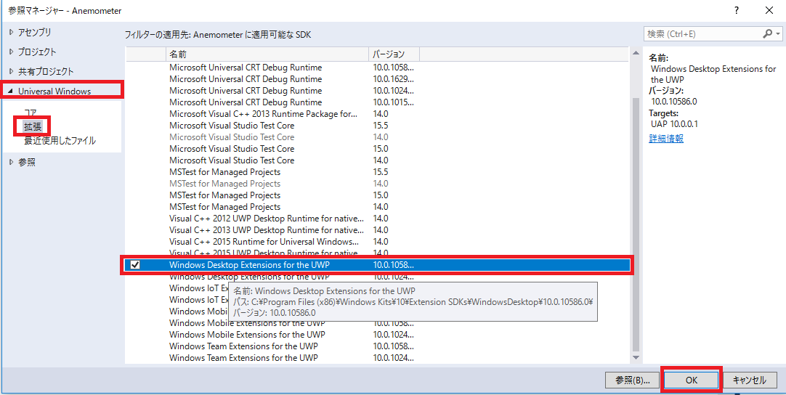The width and height of the screenshot is (786, 395).
Task: Select Visual C++ 2015 Runtime for Universal Windows
Action: point(376,242)
